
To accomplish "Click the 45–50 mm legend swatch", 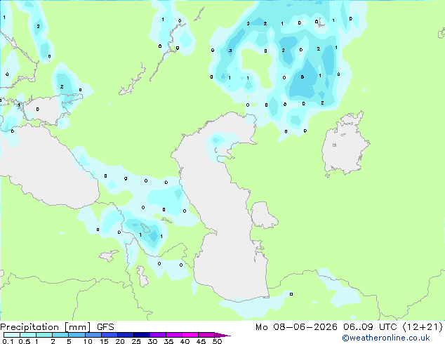I will click(206, 335).
